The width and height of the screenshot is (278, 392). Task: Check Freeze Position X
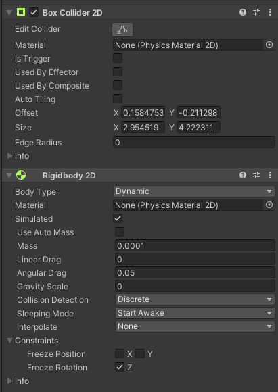pyautogui.click(x=120, y=353)
